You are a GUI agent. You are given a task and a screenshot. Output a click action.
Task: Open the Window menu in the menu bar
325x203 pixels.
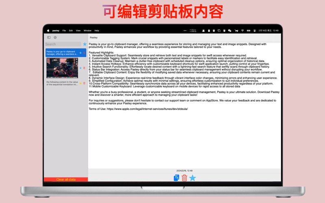tap(87, 30)
